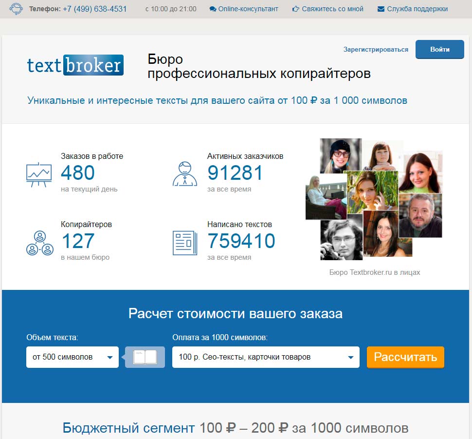472x439 pixels.
Task: Click the Свяжитесь со мной callback link
Action: click(x=332, y=9)
